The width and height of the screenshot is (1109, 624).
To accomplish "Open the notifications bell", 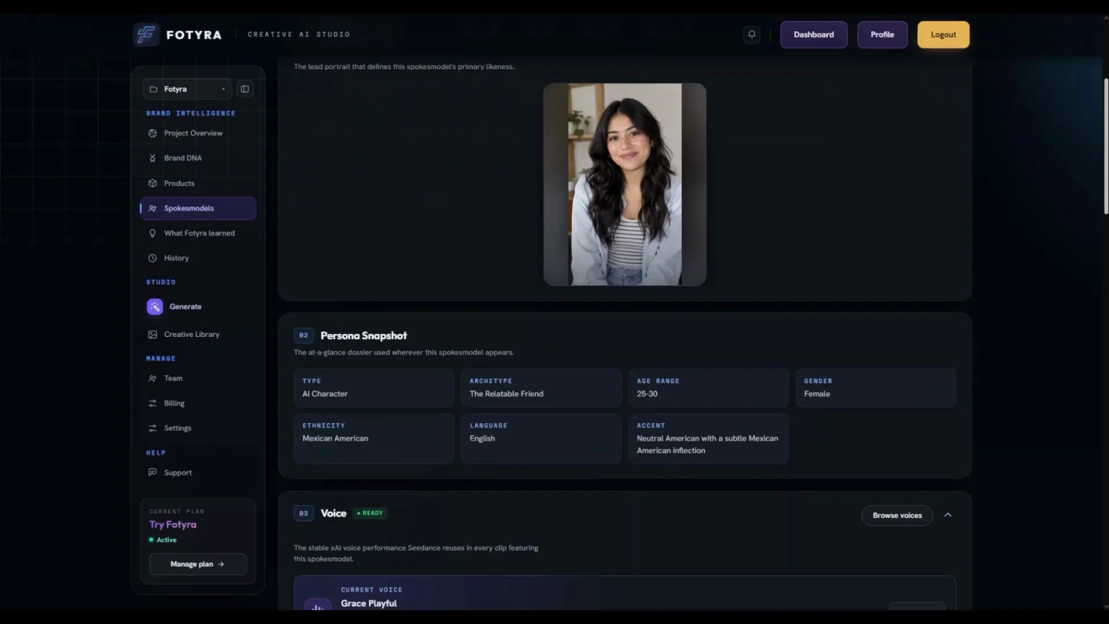I will point(751,35).
